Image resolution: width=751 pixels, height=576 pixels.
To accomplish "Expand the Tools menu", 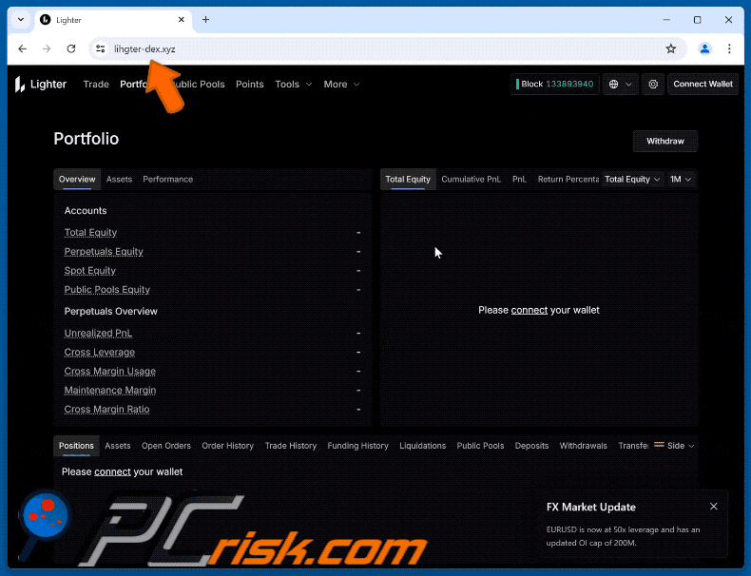I will coord(293,85).
